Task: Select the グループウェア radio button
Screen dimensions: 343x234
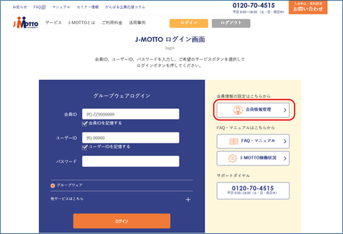Action: (x=53, y=186)
